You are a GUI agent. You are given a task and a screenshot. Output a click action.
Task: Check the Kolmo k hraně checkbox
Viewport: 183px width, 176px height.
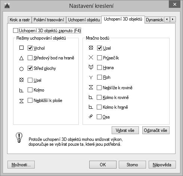(x=99, y=107)
